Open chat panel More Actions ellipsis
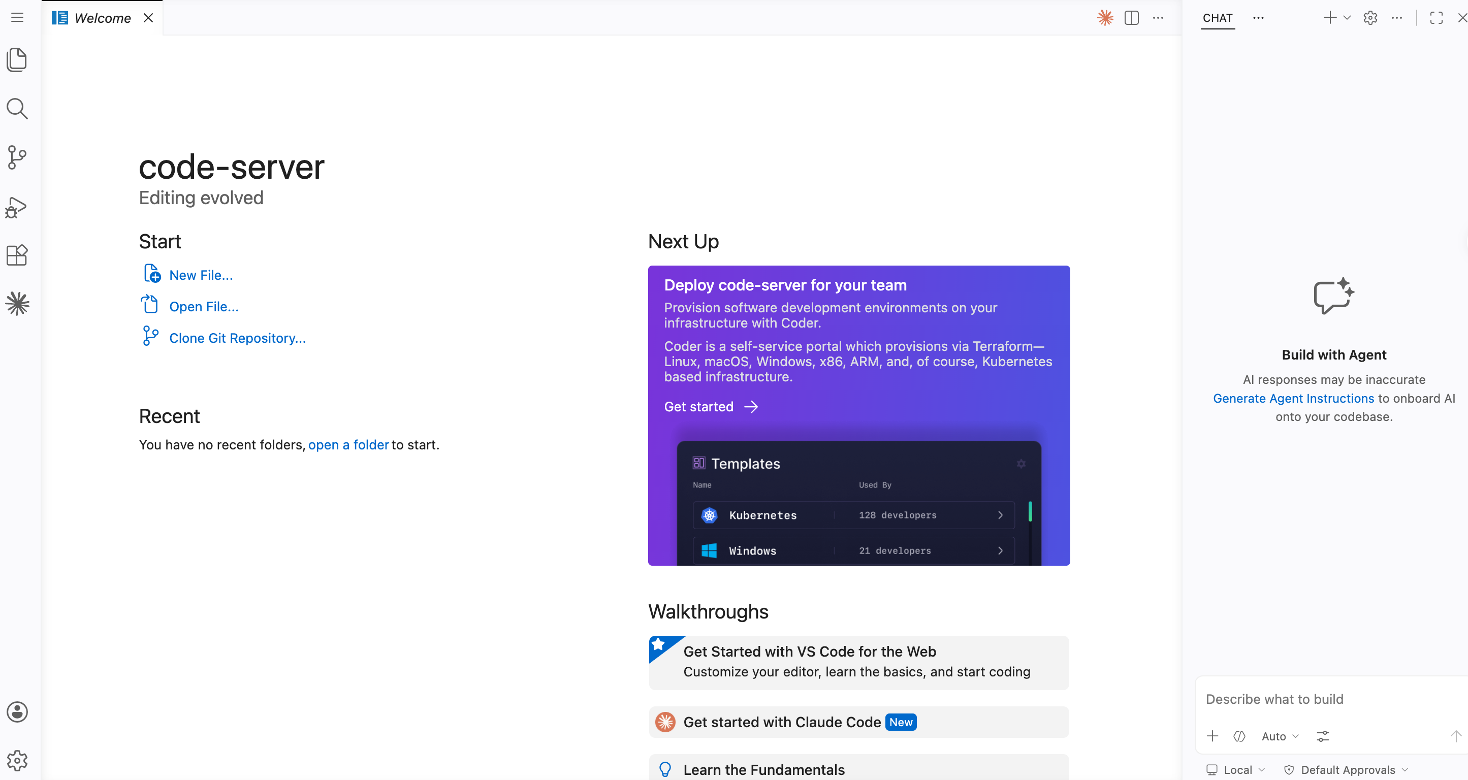The height and width of the screenshot is (780, 1468). click(x=1397, y=18)
